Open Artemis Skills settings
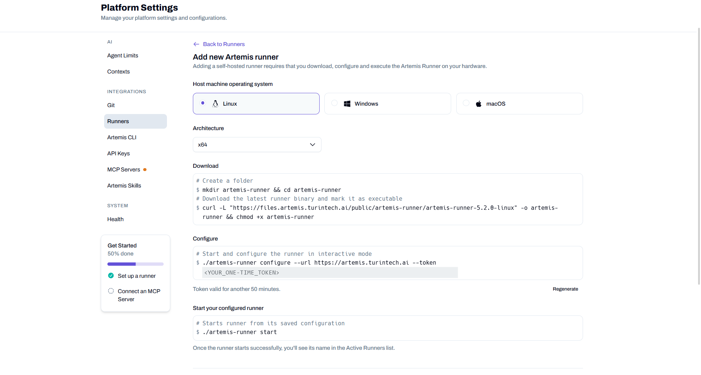Image resolution: width=701 pixels, height=375 pixels. [x=124, y=186]
